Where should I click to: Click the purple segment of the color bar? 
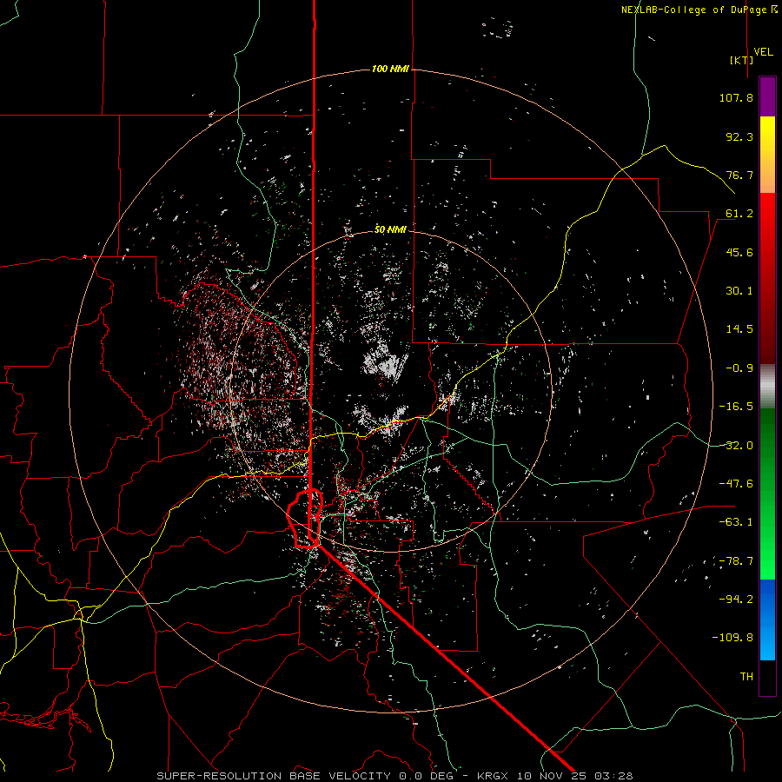767,96
